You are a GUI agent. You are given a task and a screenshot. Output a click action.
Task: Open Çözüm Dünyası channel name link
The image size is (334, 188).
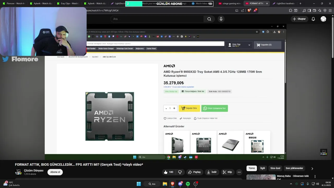click(x=34, y=171)
